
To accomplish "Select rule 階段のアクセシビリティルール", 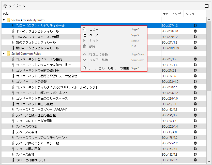I will (37, 48).
